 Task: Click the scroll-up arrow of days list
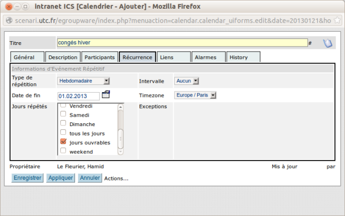(120, 107)
